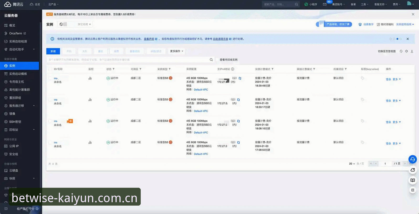Open 置放群组 in the sidebar
This screenshot has width=419, height=214.
click(15, 98)
